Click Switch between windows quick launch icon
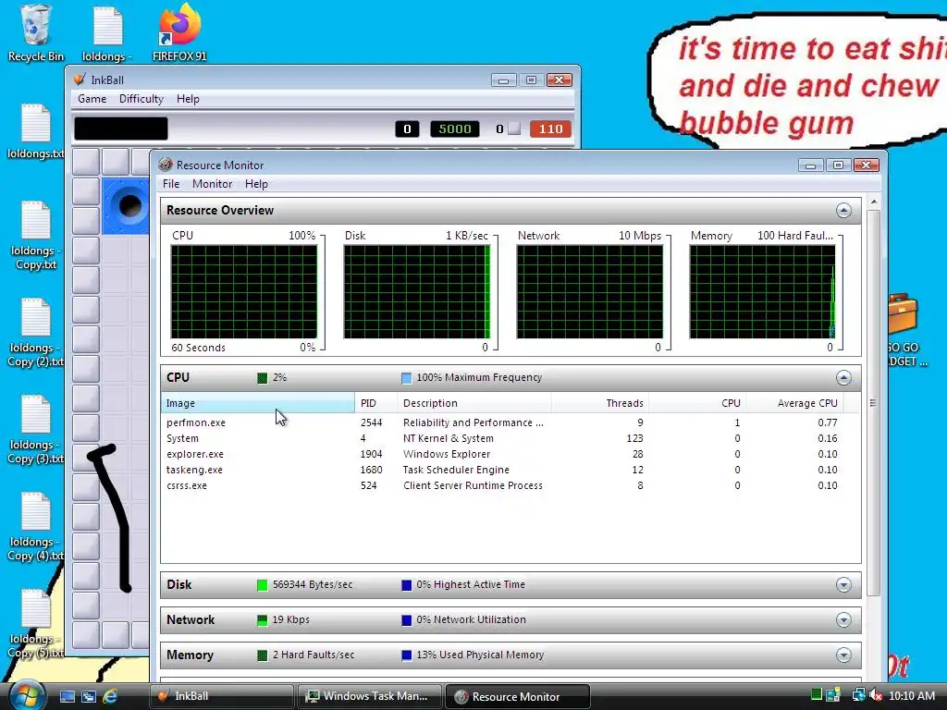The height and width of the screenshot is (710, 947). (89, 696)
